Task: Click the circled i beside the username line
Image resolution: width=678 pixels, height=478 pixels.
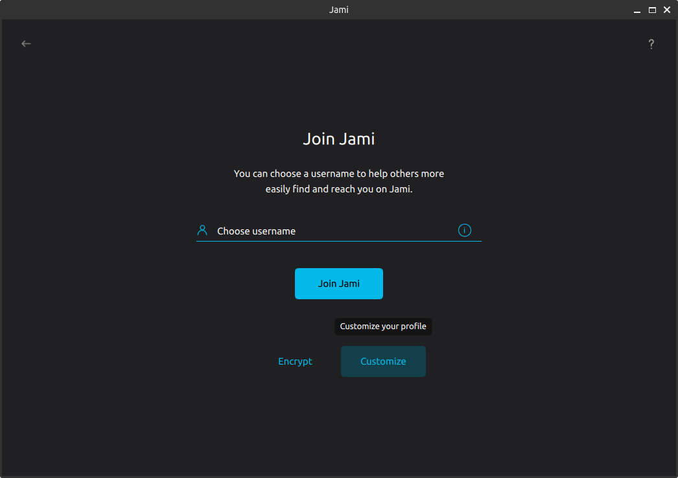Action: point(465,230)
